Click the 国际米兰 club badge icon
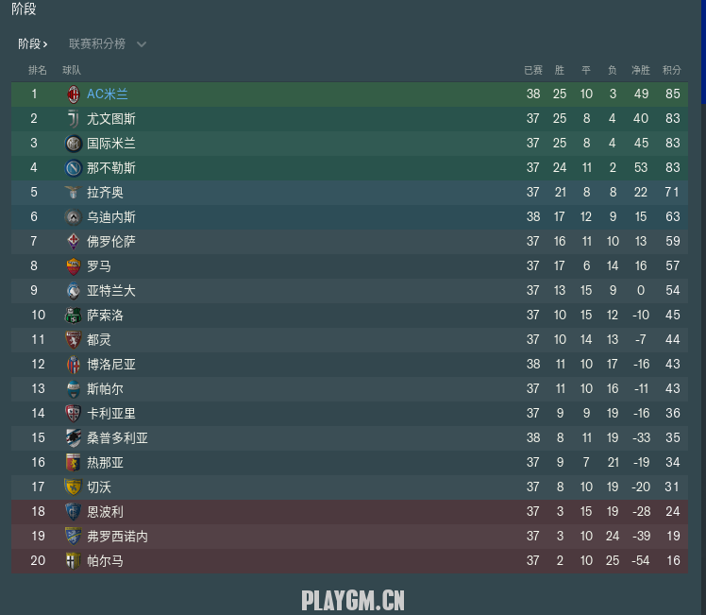This screenshot has height=615, width=706. pos(73,144)
